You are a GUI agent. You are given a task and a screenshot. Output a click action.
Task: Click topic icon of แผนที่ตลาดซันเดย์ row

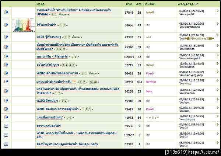pyautogui.click(x=6, y=117)
